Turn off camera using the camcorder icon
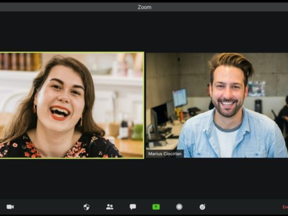 (10, 207)
